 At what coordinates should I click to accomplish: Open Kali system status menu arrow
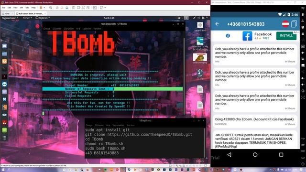click(207, 18)
